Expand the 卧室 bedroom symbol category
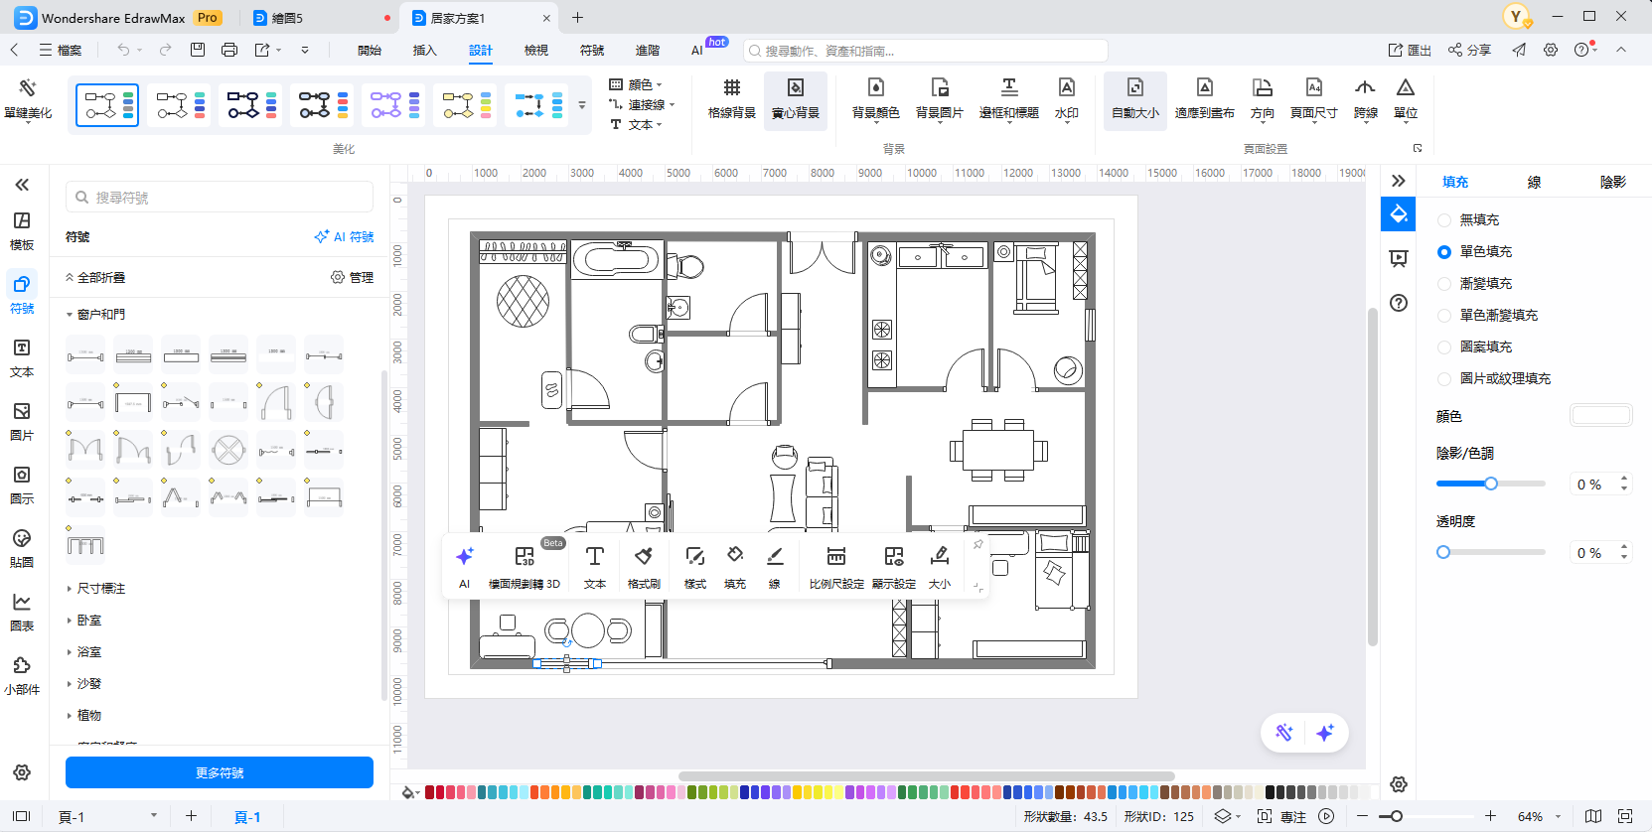The width and height of the screenshot is (1652, 832). pyautogui.click(x=89, y=621)
